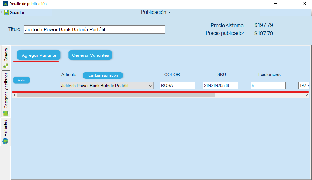Minimize the Detalle de publicación window
This screenshot has width=312, height=180.
click(275, 3)
